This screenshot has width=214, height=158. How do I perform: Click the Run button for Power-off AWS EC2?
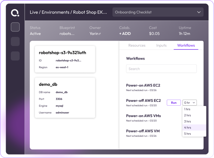pos(174,102)
